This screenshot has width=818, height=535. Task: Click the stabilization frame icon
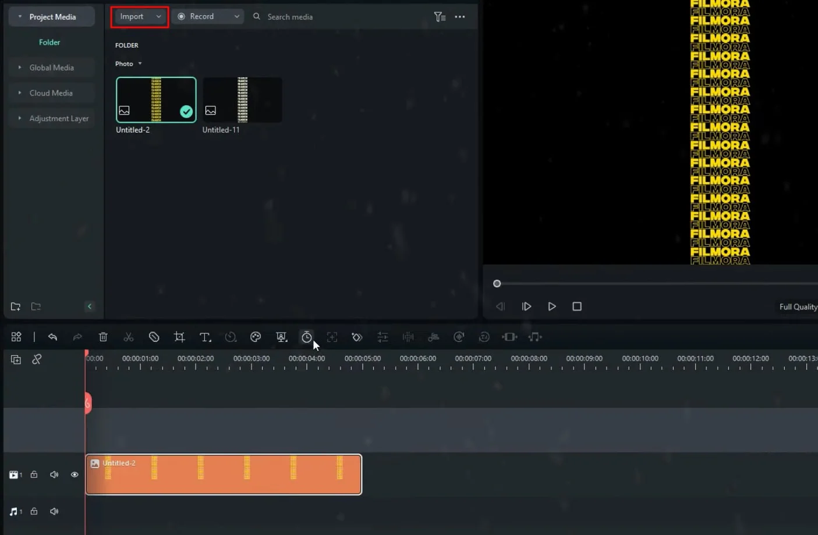click(509, 337)
